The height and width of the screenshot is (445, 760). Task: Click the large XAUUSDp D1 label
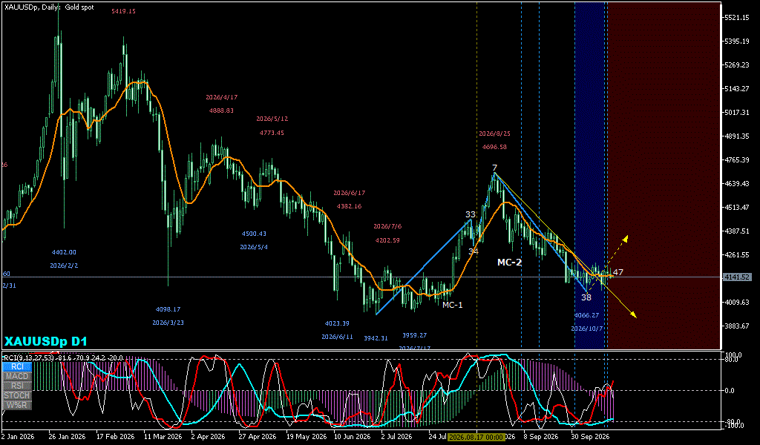(x=45, y=341)
